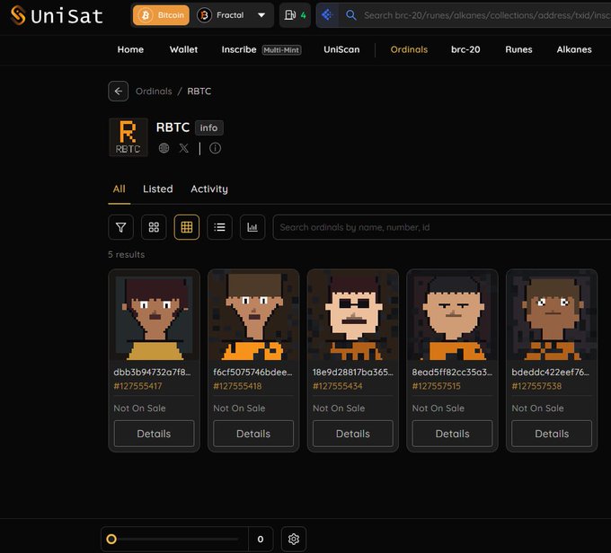Click Details for #127555418
The width and height of the screenshot is (611, 553).
(x=253, y=434)
